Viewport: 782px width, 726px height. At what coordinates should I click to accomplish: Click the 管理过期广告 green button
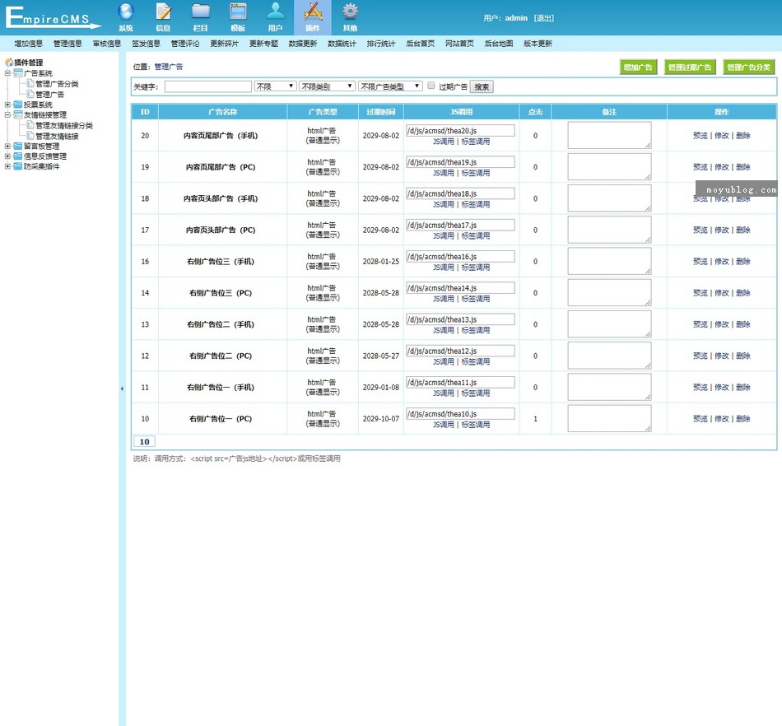(690, 67)
